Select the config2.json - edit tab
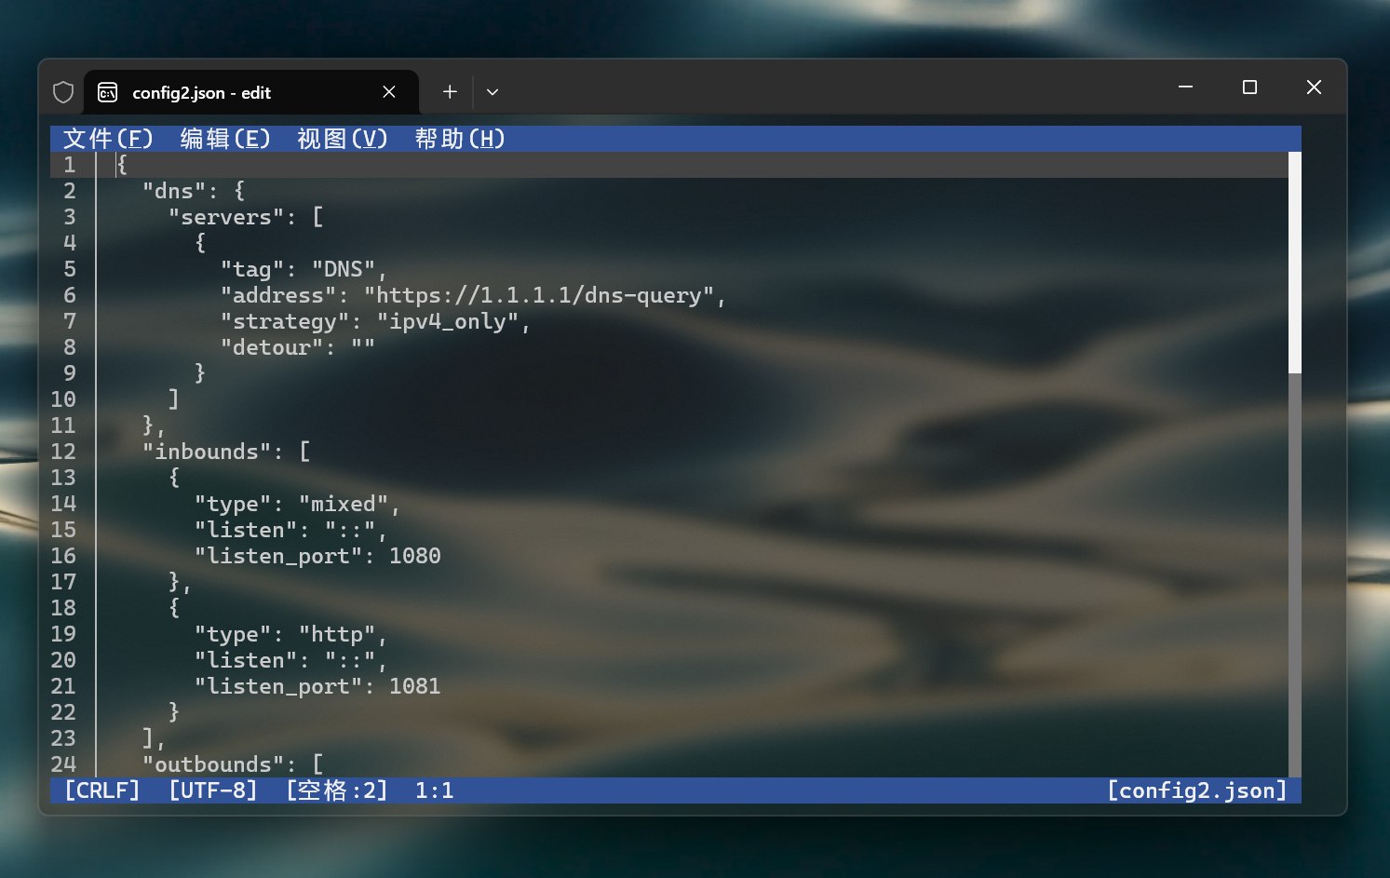The image size is (1390, 878). [x=251, y=92]
